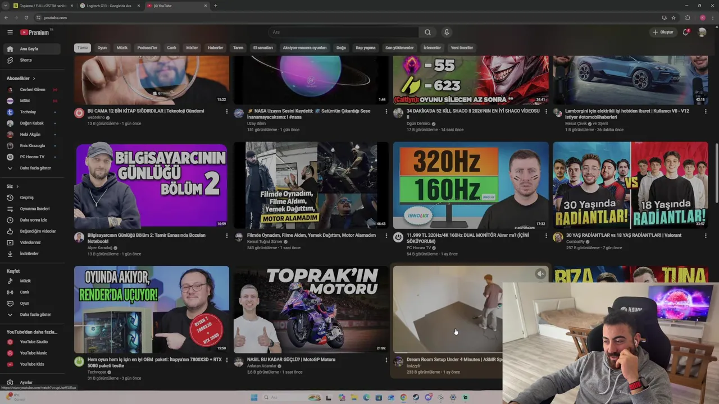Open Ayarlar settings in sidebar

tap(33, 382)
